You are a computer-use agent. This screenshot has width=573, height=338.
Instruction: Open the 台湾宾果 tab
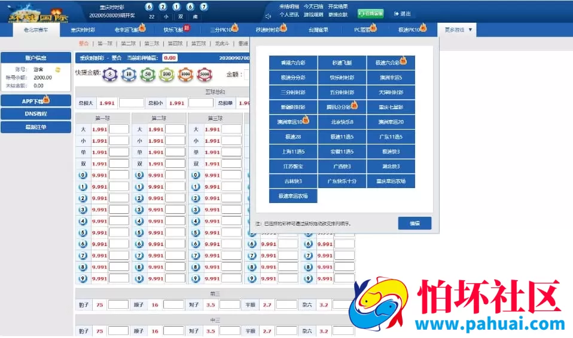(x=318, y=30)
